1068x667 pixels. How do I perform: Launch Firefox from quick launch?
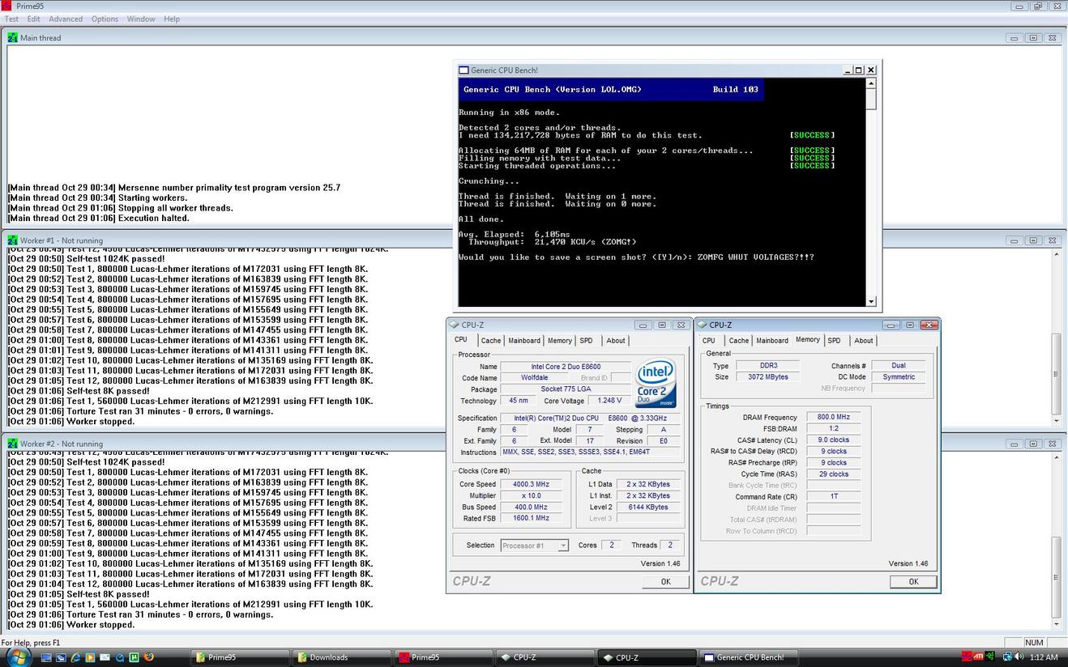click(x=148, y=656)
